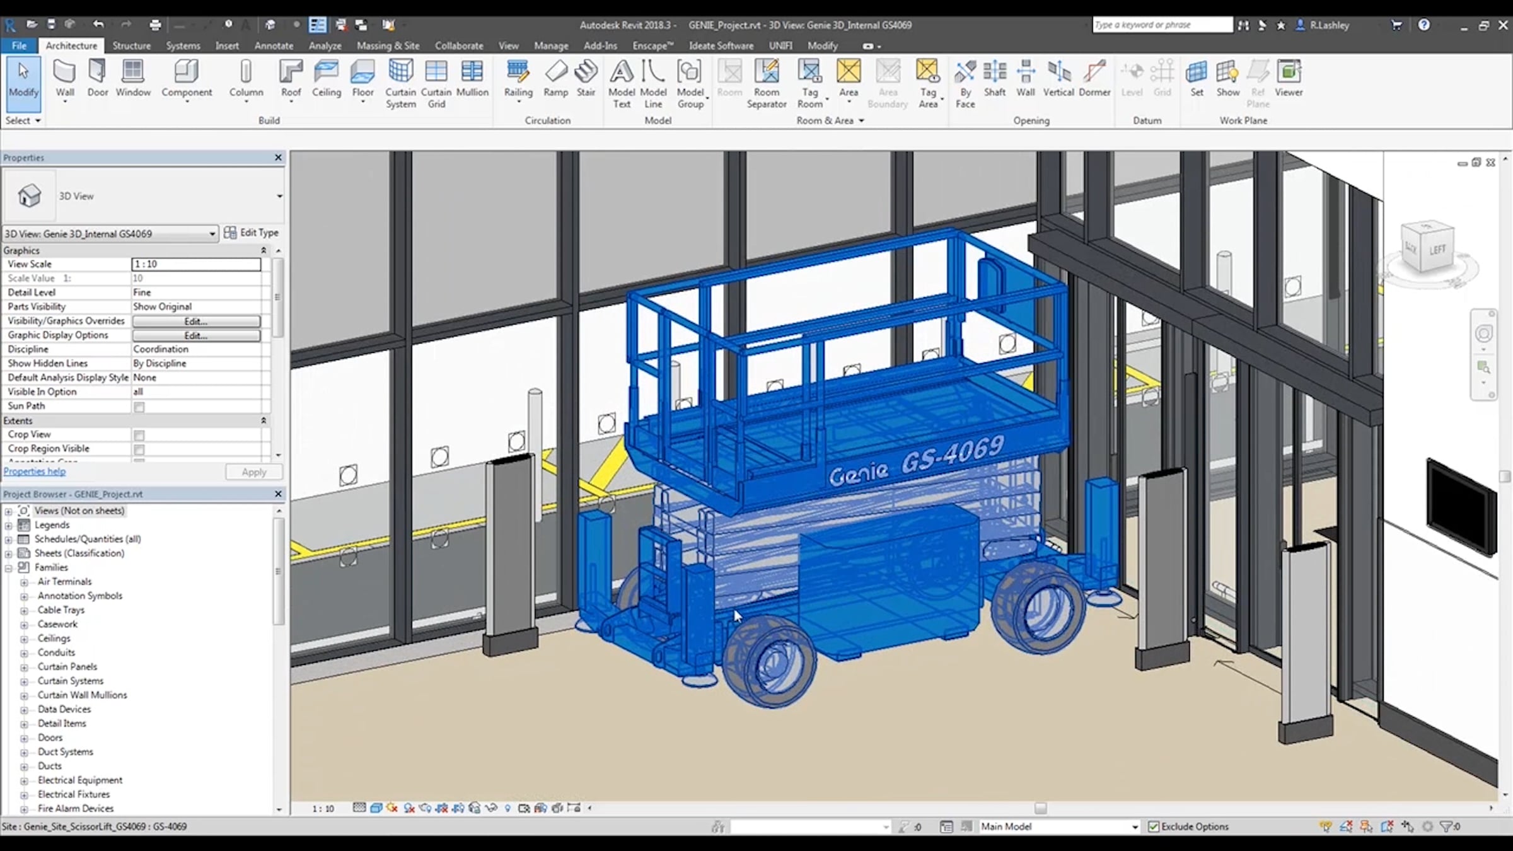Open the Properties help link
Viewport: 1513px width, 851px height.
coord(34,472)
